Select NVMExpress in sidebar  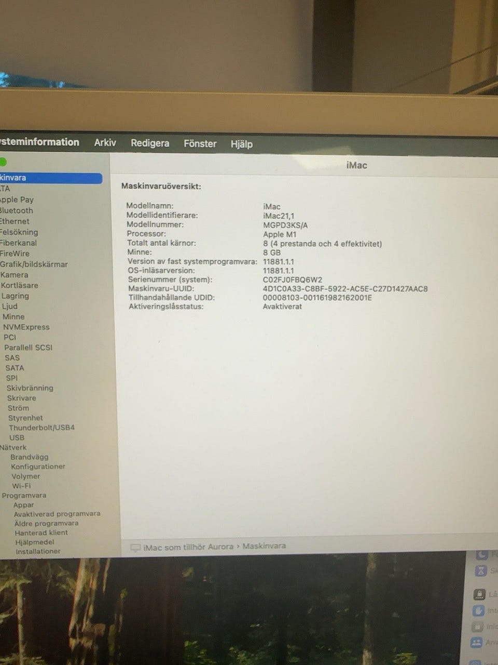point(26,327)
